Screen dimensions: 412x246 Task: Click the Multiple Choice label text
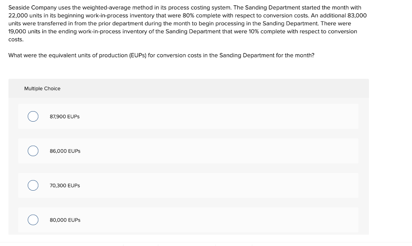coord(42,88)
